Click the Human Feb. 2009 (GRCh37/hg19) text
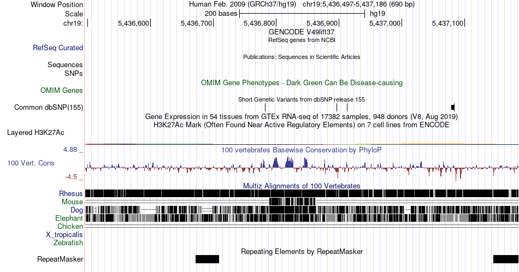The height and width of the screenshot is (272, 519). point(242,4)
